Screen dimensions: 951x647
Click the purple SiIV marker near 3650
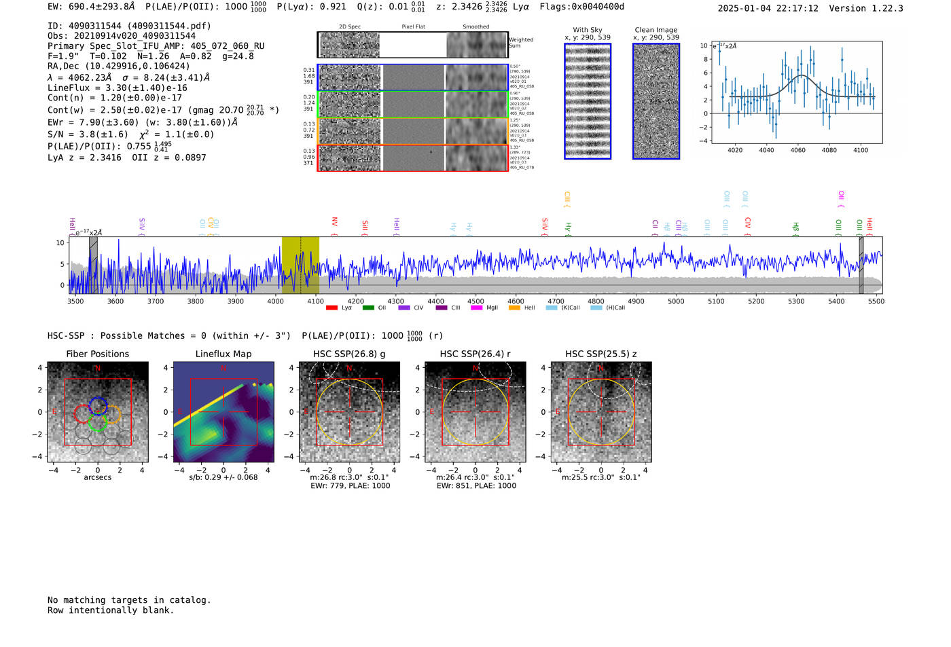(141, 226)
